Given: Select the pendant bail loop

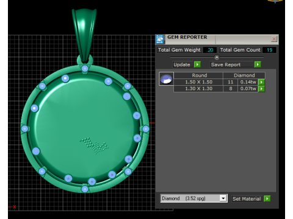Looking at the screenshot, I should [x=84, y=35].
